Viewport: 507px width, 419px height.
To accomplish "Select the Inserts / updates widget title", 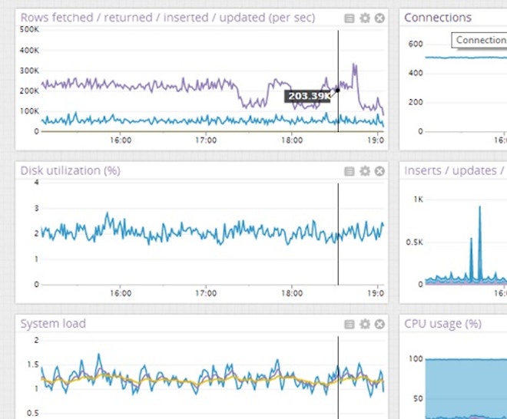I will [454, 170].
